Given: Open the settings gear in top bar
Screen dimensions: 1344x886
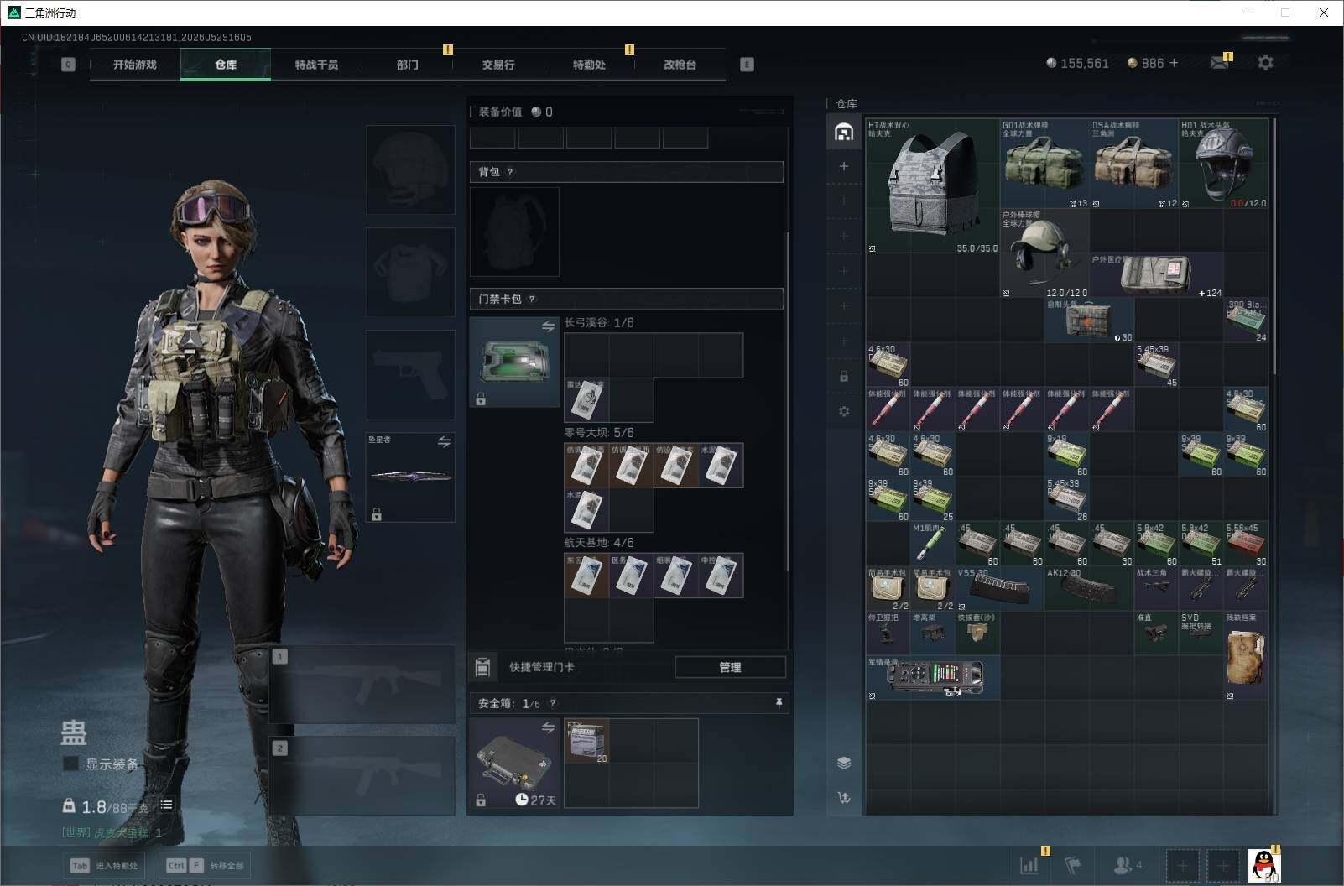Looking at the screenshot, I should [1265, 63].
